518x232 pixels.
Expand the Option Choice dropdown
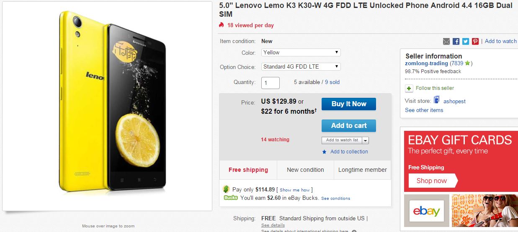click(301, 67)
